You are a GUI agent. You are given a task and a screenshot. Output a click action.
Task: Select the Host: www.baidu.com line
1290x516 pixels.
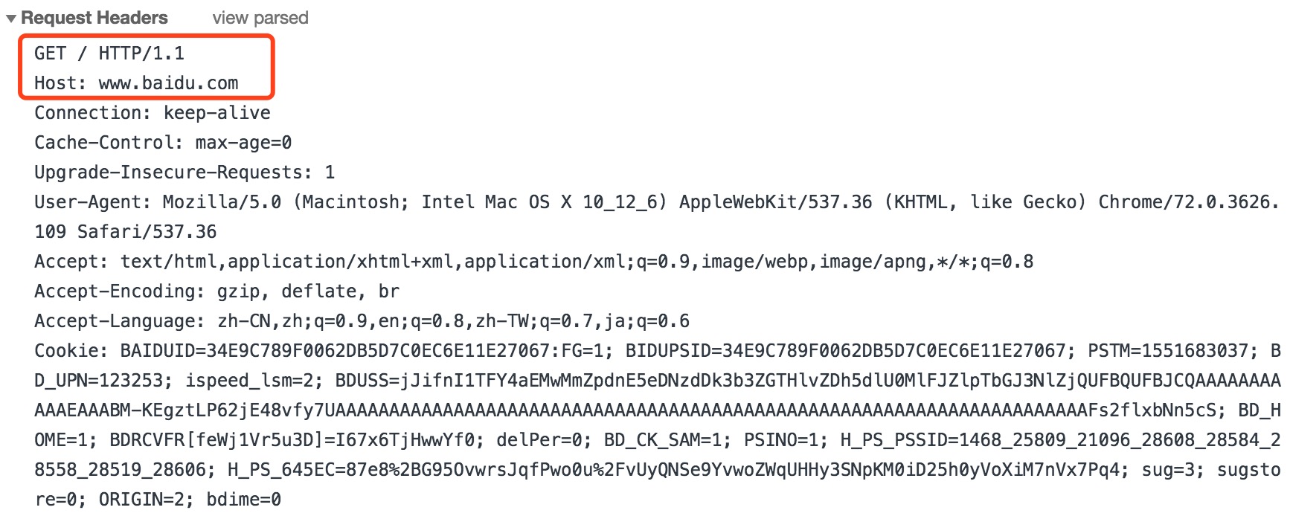coord(136,83)
